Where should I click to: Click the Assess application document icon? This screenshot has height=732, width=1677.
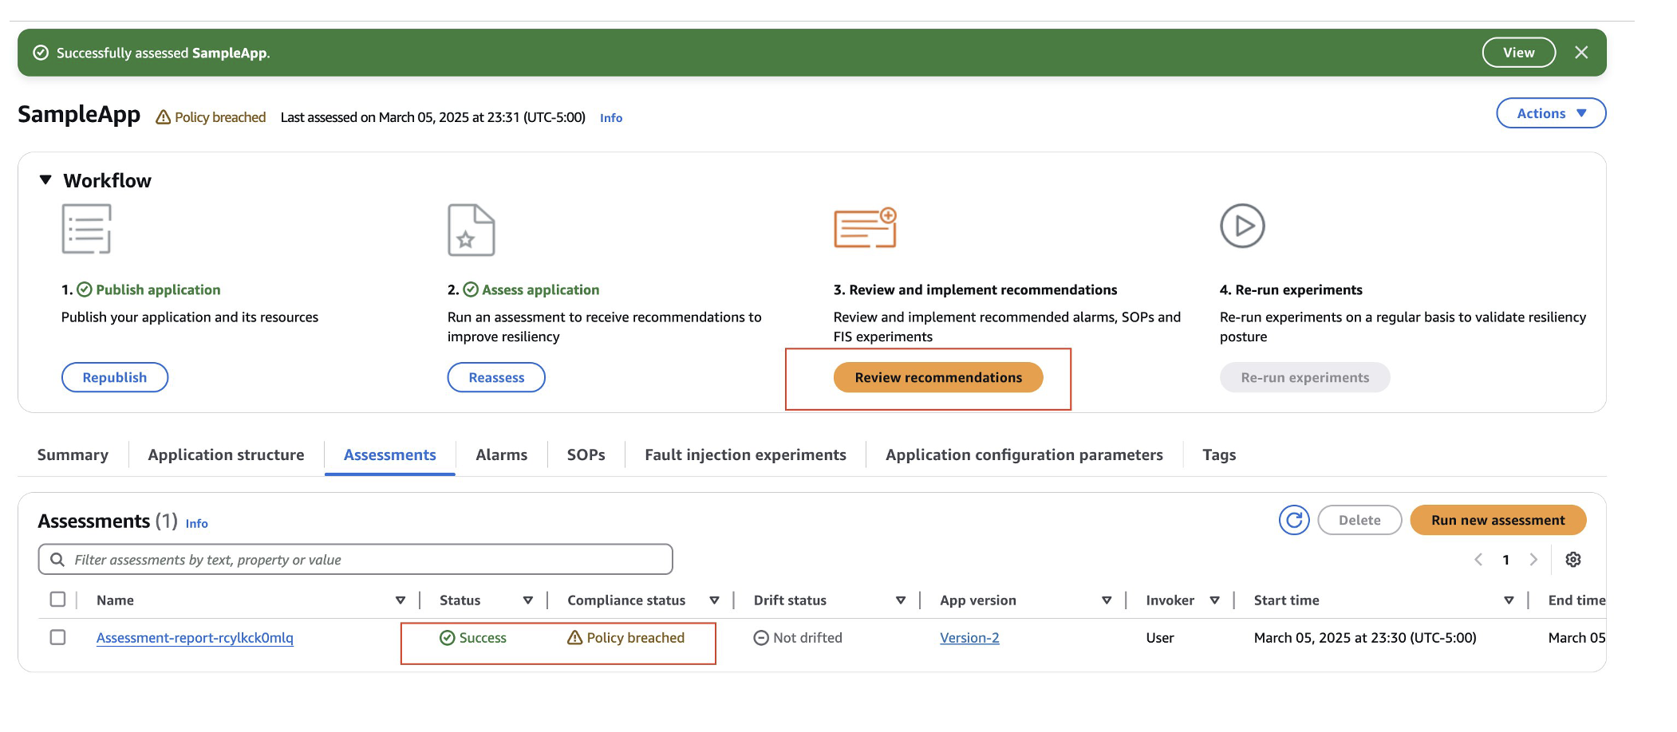pyautogui.click(x=471, y=230)
